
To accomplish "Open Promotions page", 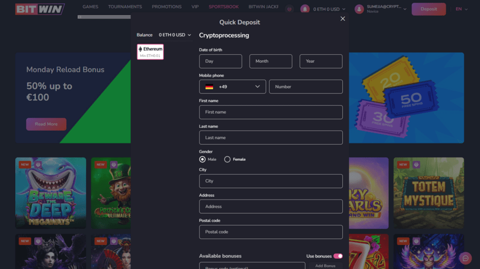I will click(x=166, y=7).
